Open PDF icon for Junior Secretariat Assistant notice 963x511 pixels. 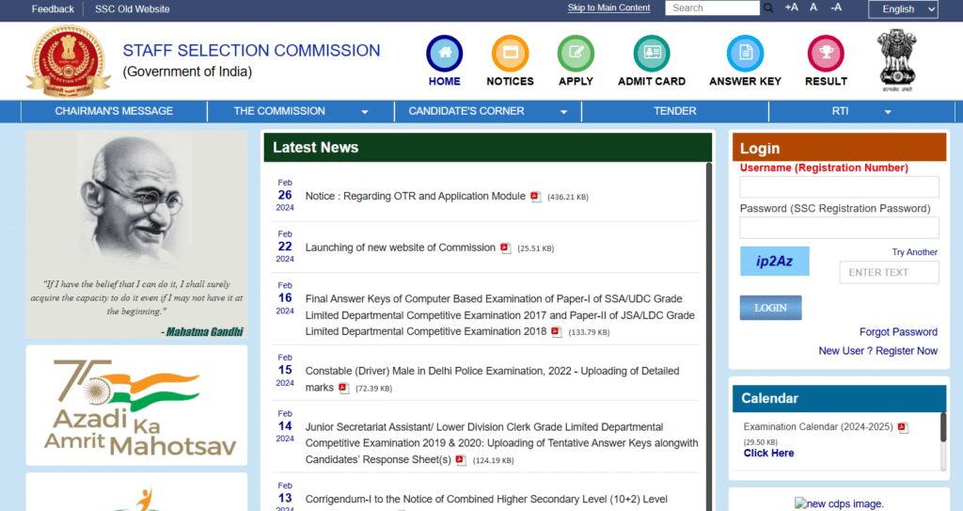click(x=461, y=460)
